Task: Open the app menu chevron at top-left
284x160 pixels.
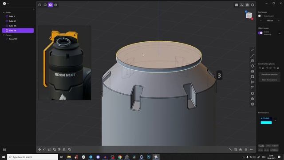Action: pyautogui.click(x=8, y=4)
